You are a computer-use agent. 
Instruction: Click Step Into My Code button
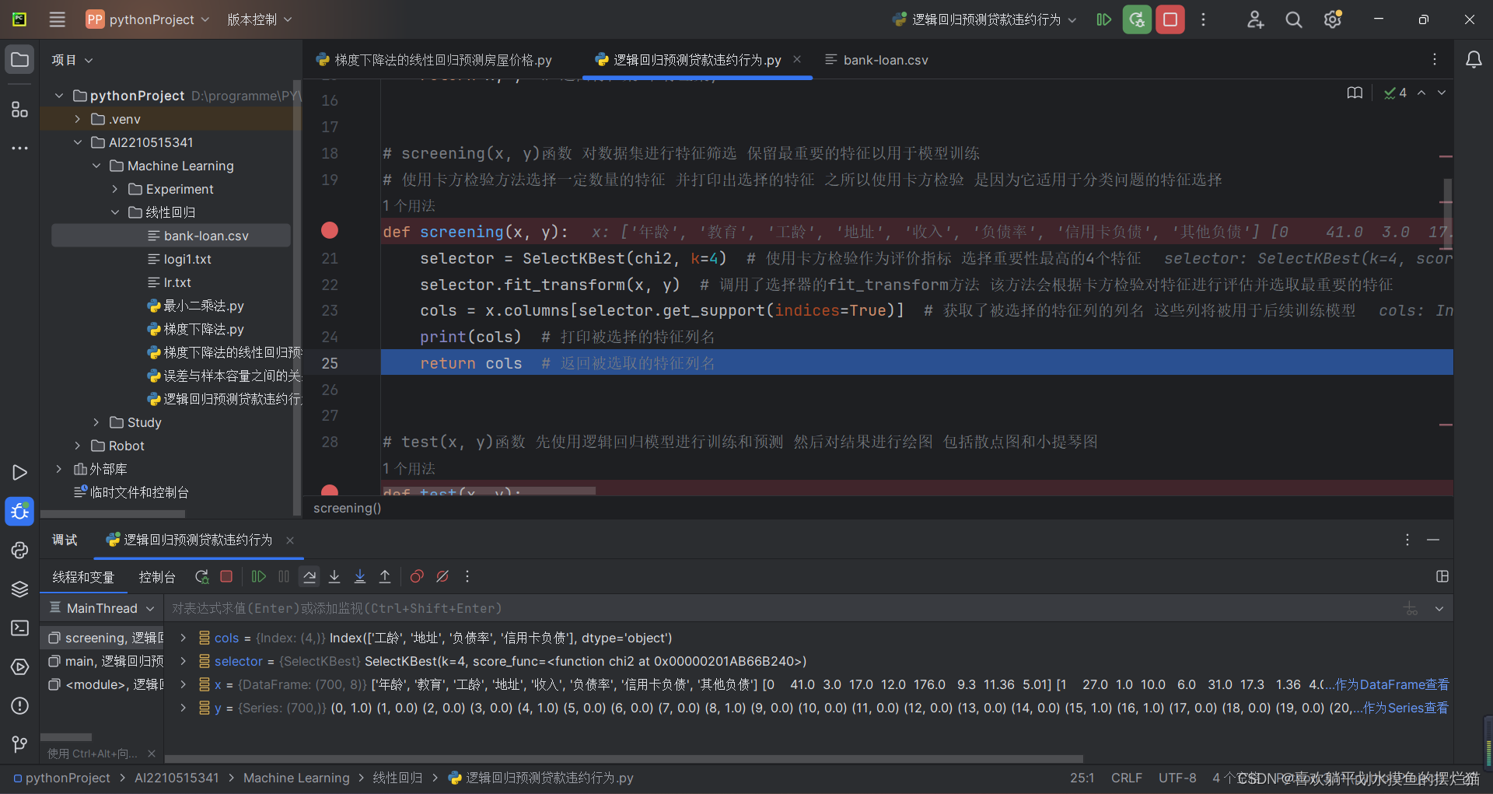tap(360, 577)
